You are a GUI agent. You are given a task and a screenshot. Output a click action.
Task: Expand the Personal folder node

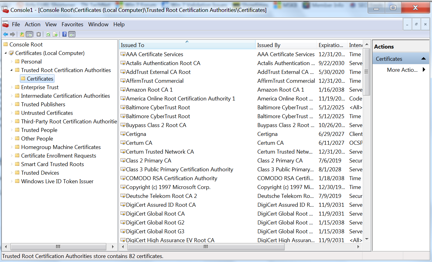click(x=12, y=62)
